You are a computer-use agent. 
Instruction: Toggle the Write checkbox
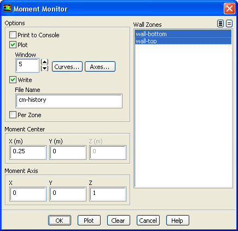coord(13,80)
